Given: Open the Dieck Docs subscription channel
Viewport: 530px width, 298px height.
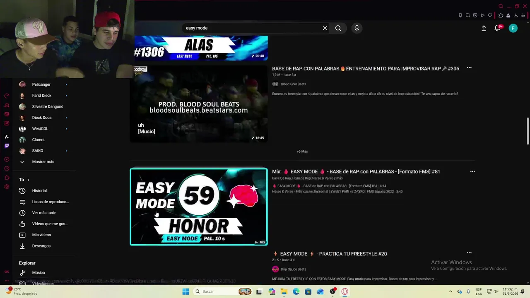Looking at the screenshot, I should [x=43, y=118].
